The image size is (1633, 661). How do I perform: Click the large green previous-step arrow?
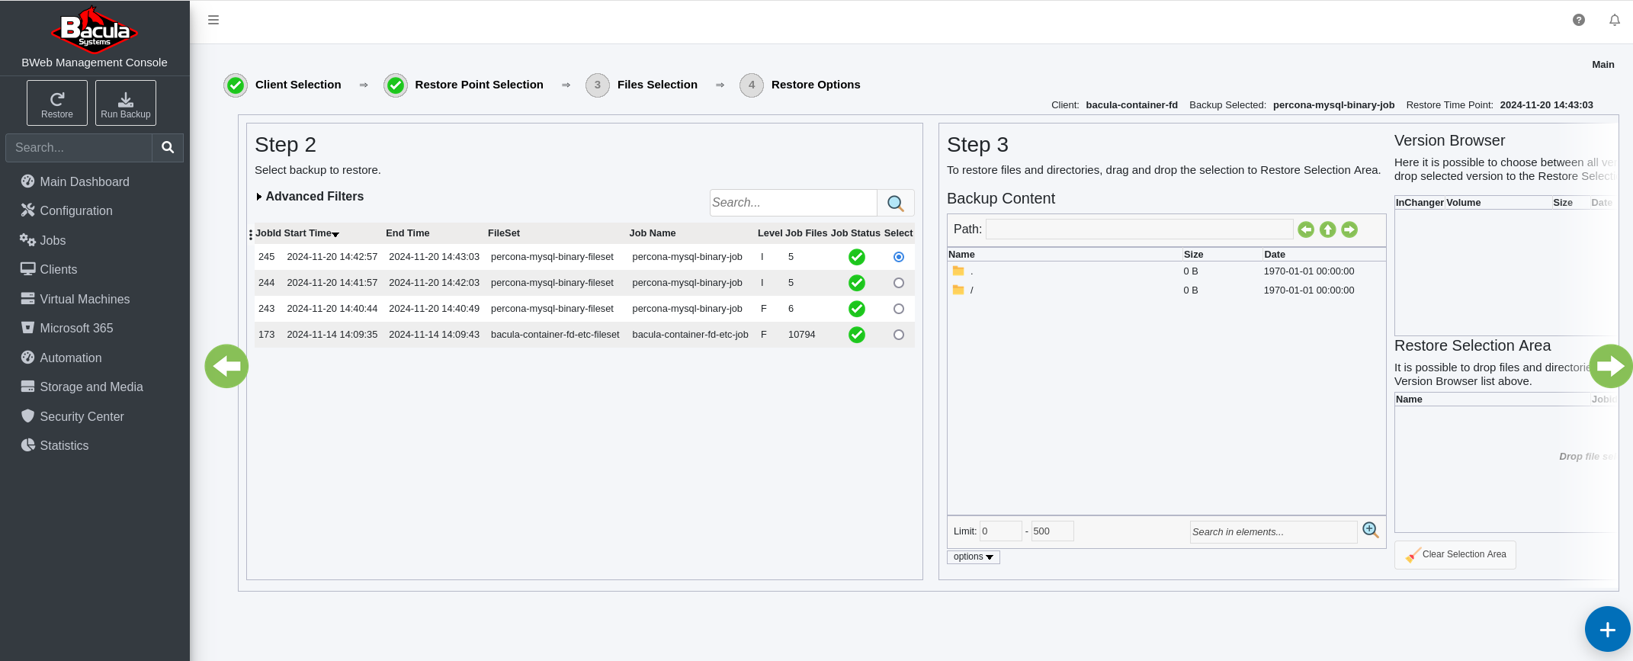[x=226, y=366]
